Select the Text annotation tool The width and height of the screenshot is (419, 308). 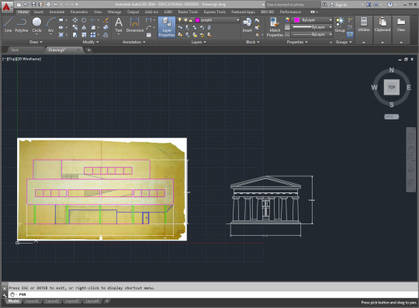[119, 25]
